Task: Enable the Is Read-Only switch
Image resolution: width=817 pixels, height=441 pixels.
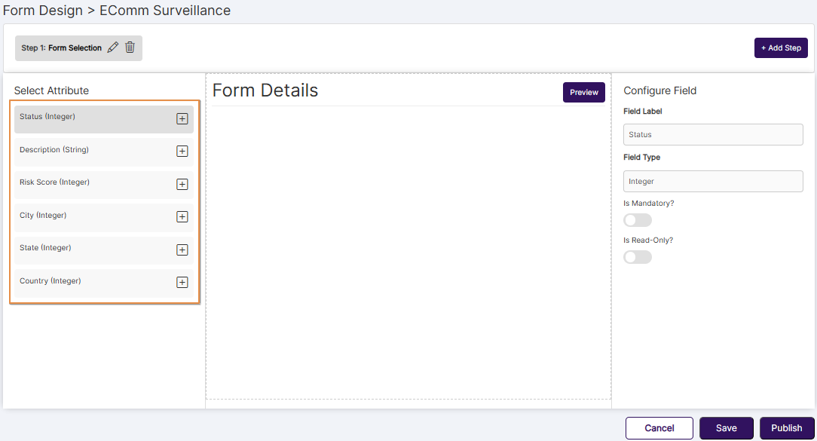Action: pos(638,257)
